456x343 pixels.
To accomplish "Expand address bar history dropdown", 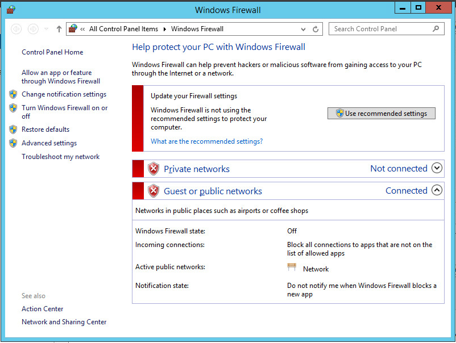I will [303, 30].
